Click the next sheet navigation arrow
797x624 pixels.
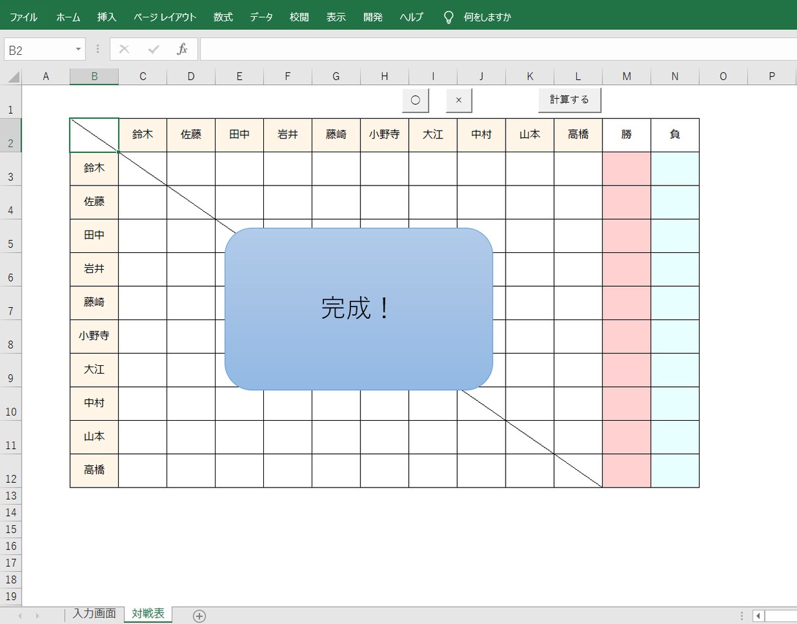[37, 616]
